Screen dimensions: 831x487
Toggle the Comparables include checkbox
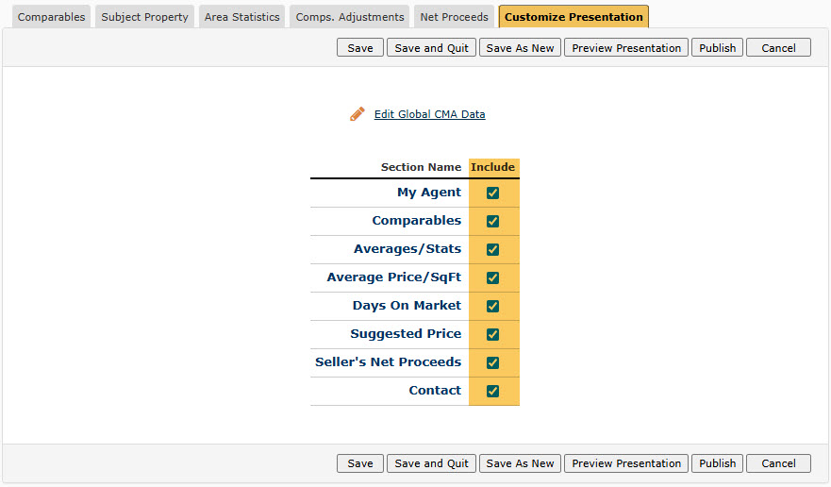(493, 221)
